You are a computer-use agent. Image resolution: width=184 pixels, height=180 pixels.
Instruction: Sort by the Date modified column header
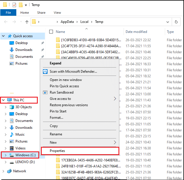pos(136,32)
